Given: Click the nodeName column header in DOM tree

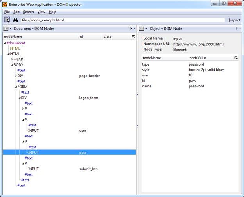Looking at the screenshot, I should pyautogui.click(x=41, y=37).
